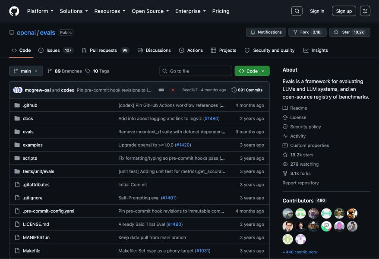Image resolution: width=379 pixels, height=259 pixels.
Task: Click the branch icon beside 89 Branches
Action: coord(50,71)
